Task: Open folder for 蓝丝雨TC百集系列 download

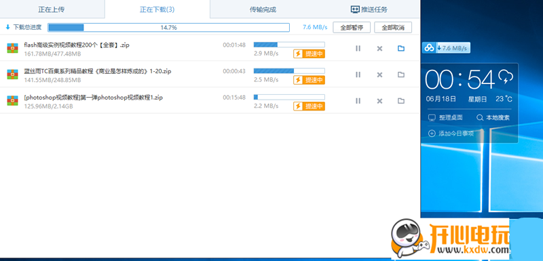Action: [x=401, y=75]
